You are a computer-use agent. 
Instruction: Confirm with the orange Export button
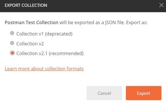[x=144, y=93]
